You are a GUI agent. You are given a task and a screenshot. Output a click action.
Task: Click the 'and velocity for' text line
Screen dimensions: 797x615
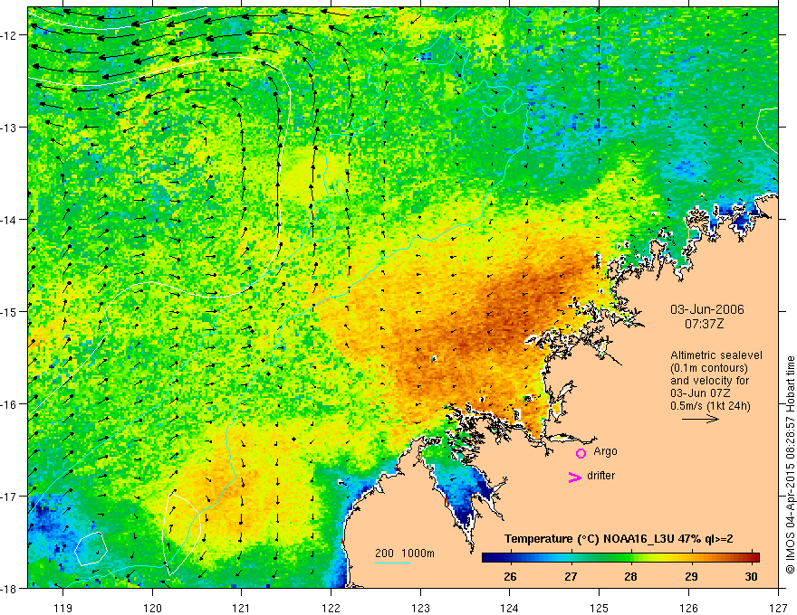[x=709, y=381]
